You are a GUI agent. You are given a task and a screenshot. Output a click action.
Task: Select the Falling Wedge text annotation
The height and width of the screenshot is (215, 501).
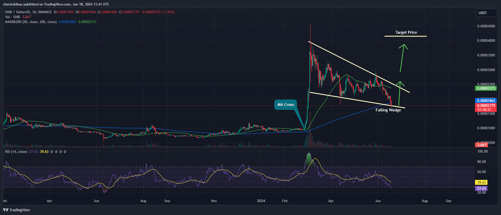coord(388,110)
